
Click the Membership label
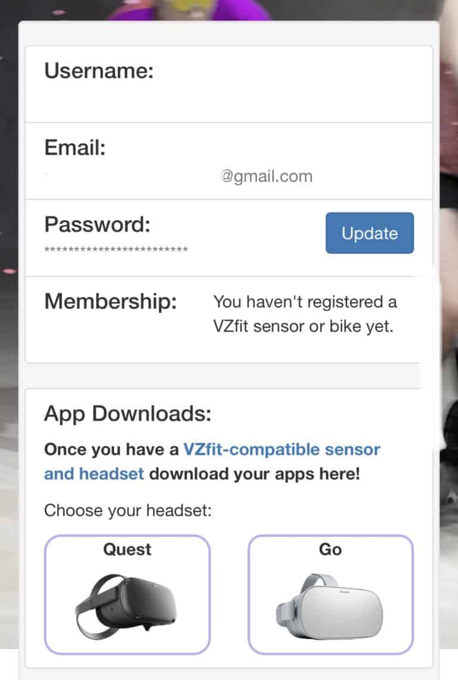109,302
